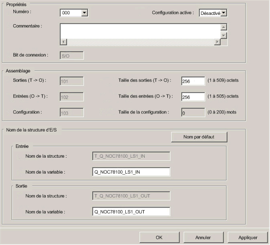Viewport: 270px width, 245px height.
Task: Edit the Sortie variable name field
Action: pyautogui.click(x=131, y=212)
